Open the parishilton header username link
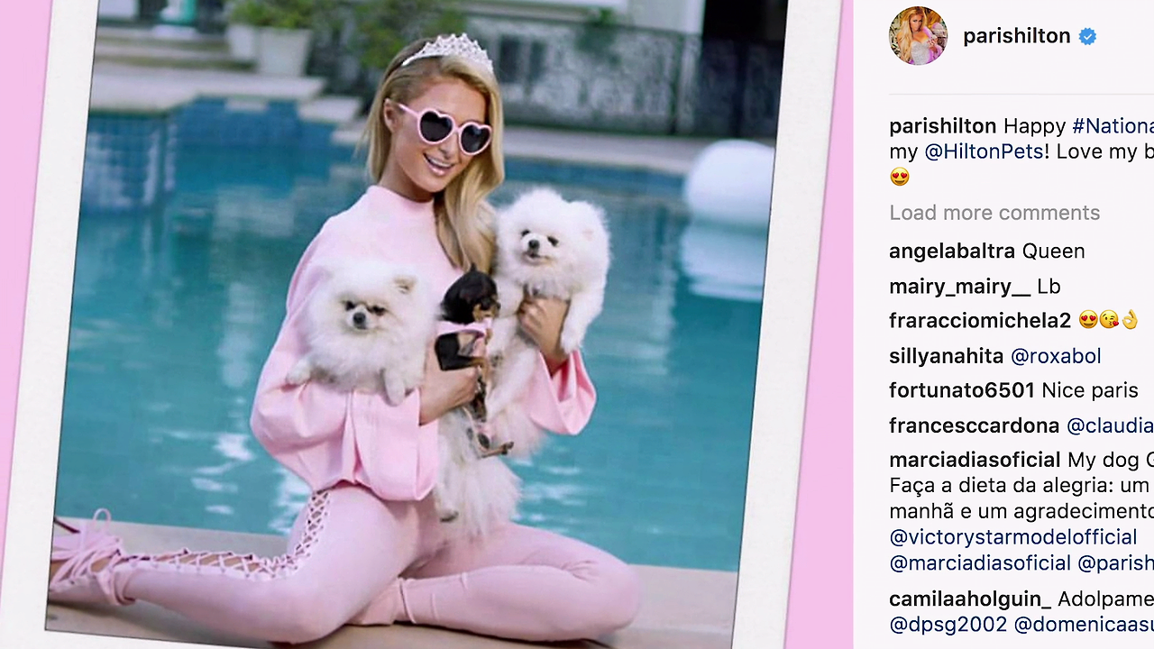 [x=1016, y=36]
